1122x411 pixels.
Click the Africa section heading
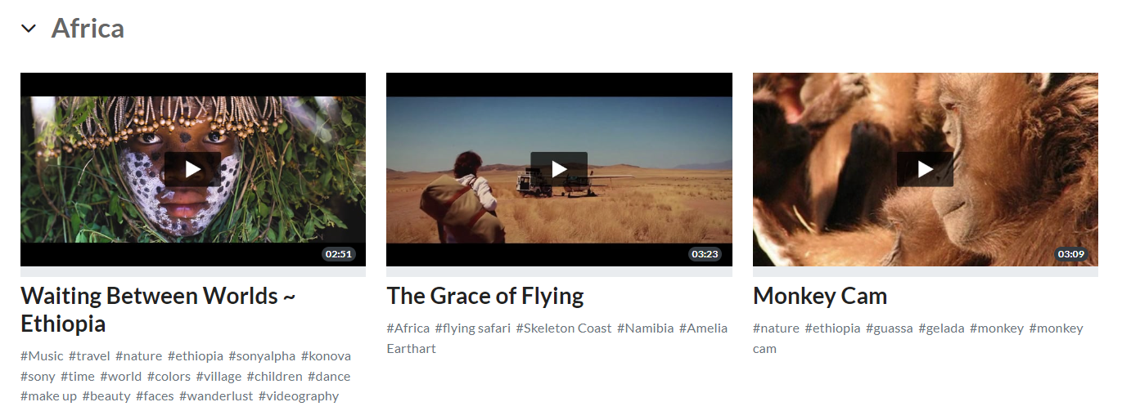(88, 29)
